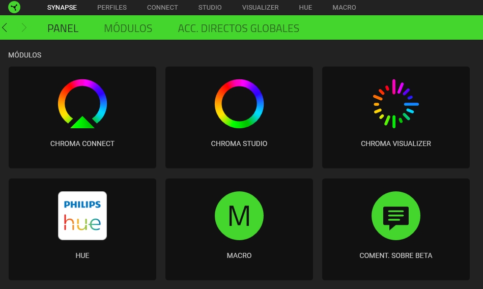483x289 pixels.
Task: Open the Chroma Connect rainbow ring icon
Action: [82, 104]
